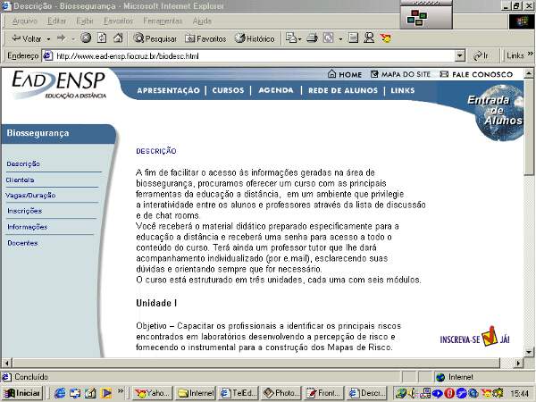Screen dimensions: 536x402
Task: Click the address URL field
Action: click(x=250, y=55)
